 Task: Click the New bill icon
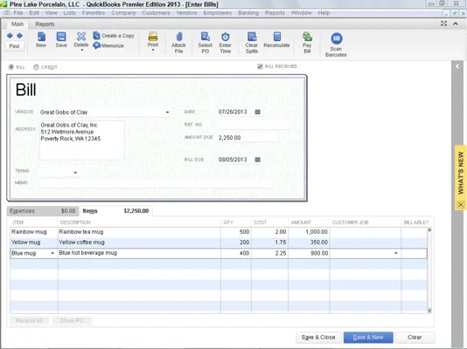pyautogui.click(x=41, y=37)
